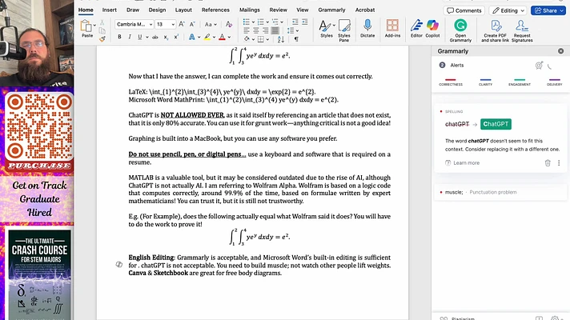570x320 pixels.
Task: Switch to the Insert tab
Action: tap(110, 10)
